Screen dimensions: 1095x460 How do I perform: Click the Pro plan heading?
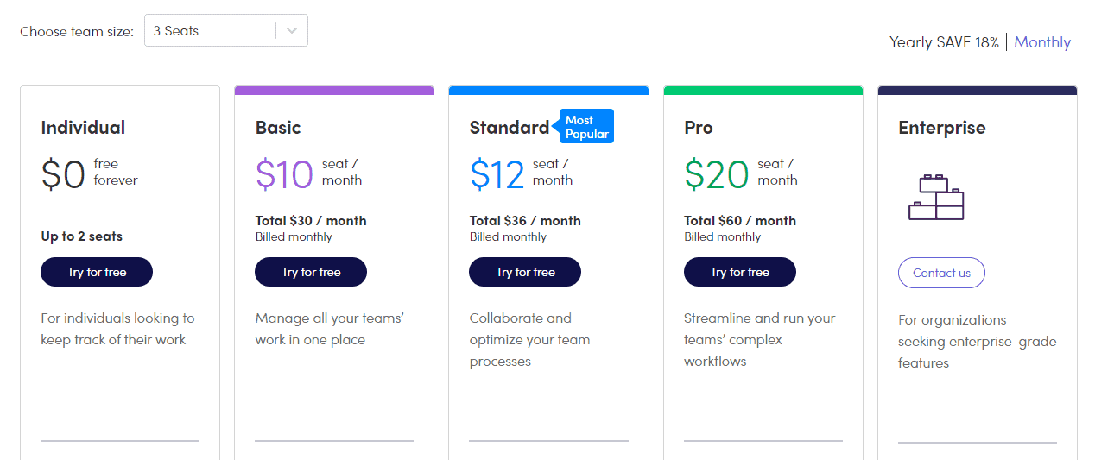pyautogui.click(x=699, y=128)
